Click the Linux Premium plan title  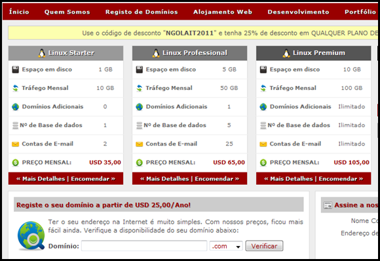pos(318,53)
